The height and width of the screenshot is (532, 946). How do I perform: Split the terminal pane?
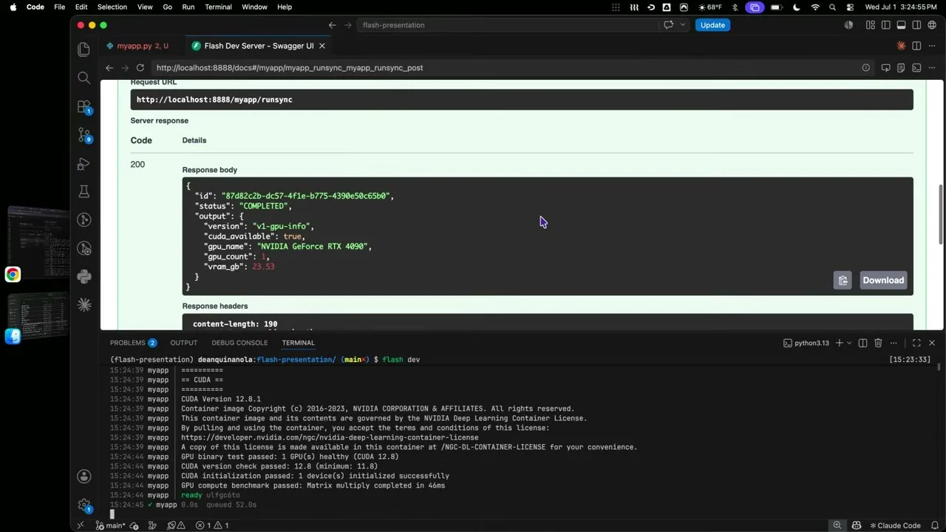[862, 343]
